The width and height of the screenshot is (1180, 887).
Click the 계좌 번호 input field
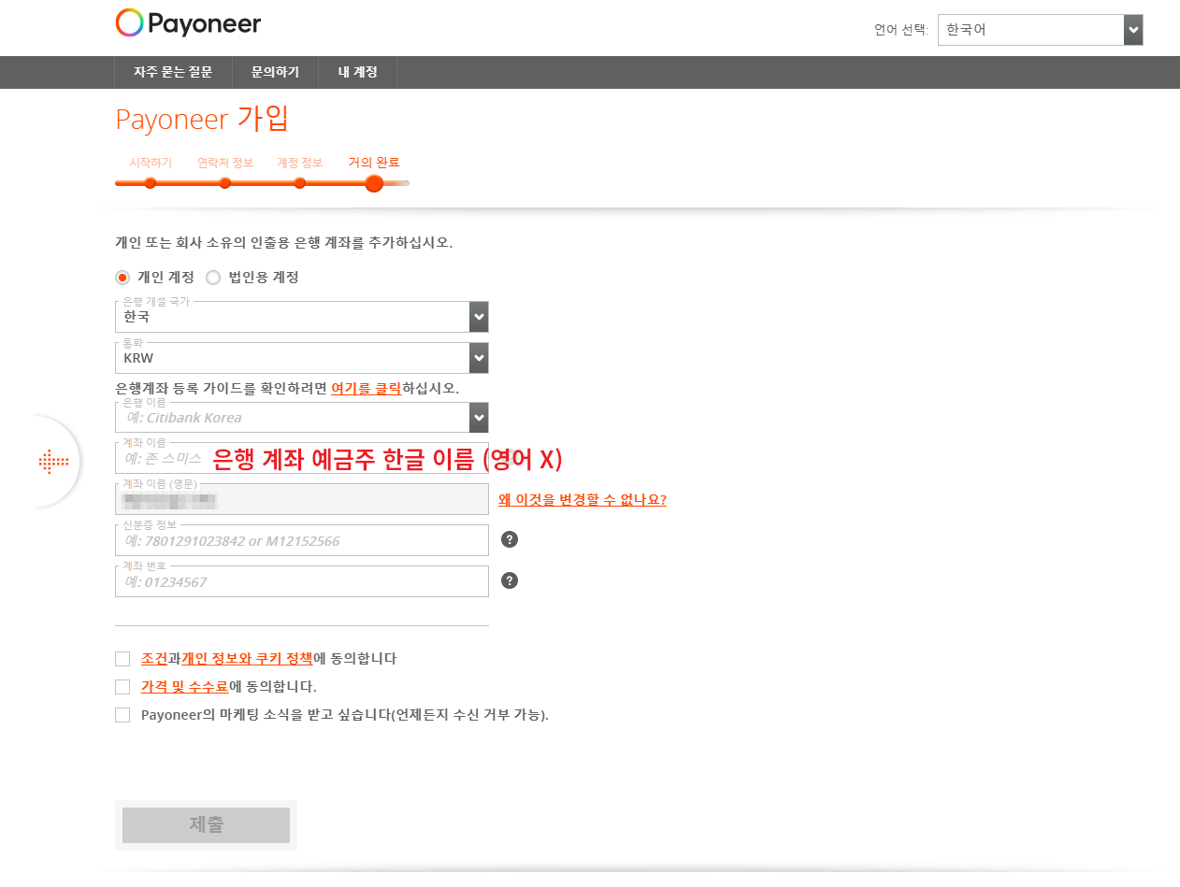pyautogui.click(x=301, y=581)
